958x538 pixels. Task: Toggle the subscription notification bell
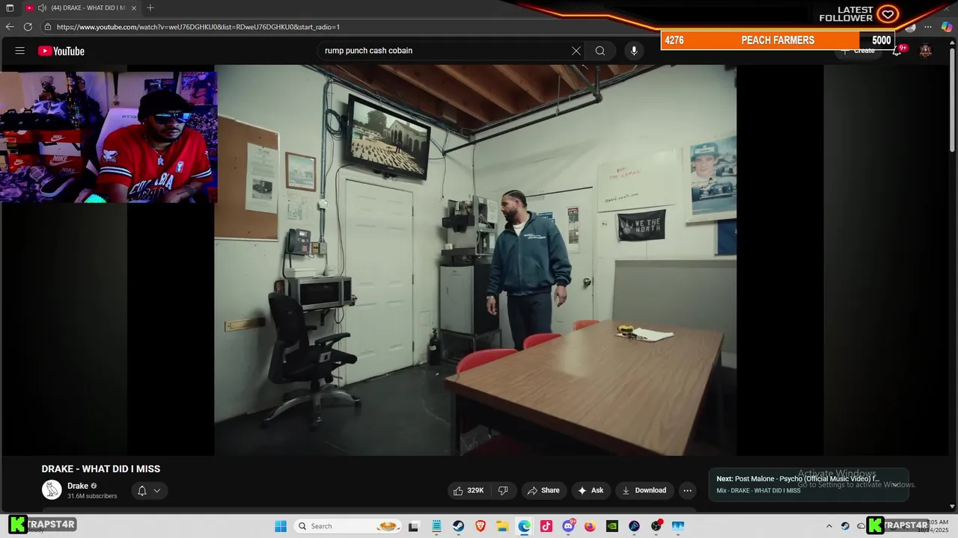click(142, 490)
